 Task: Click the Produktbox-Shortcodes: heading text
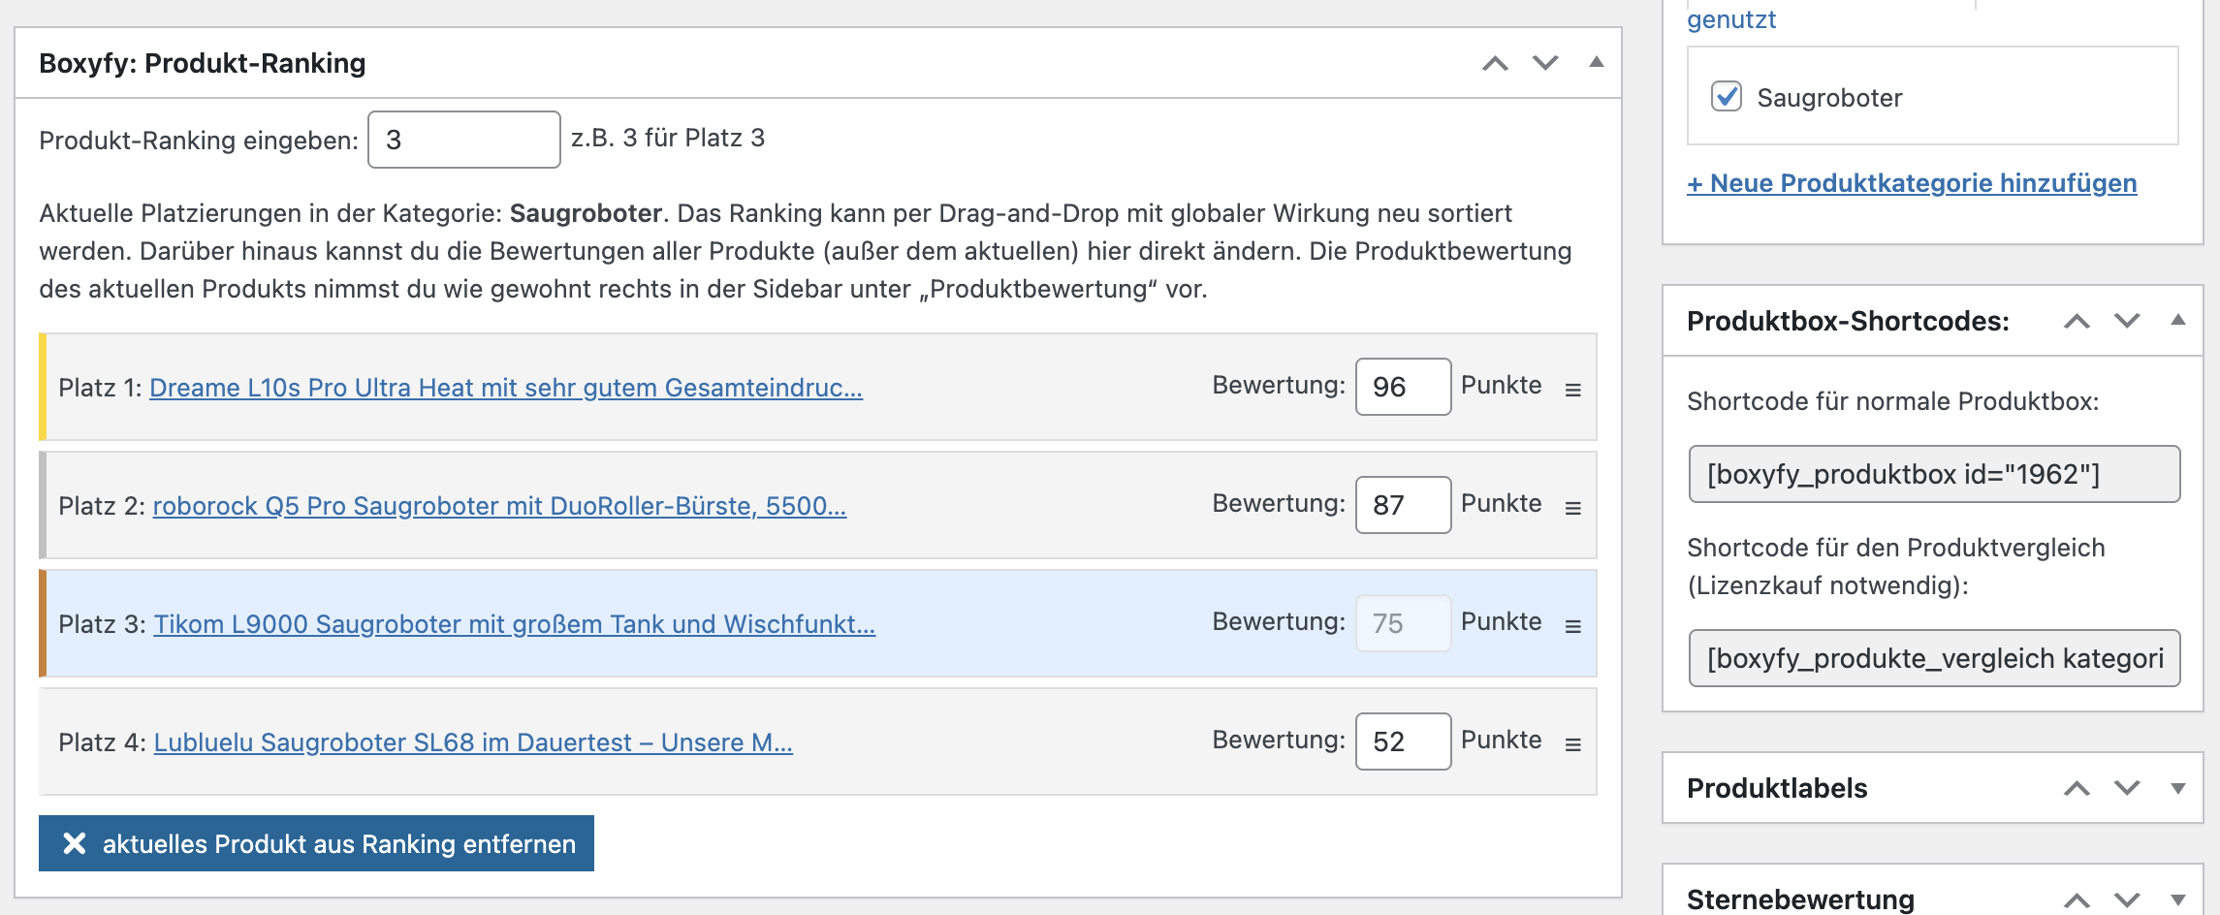point(1848,322)
